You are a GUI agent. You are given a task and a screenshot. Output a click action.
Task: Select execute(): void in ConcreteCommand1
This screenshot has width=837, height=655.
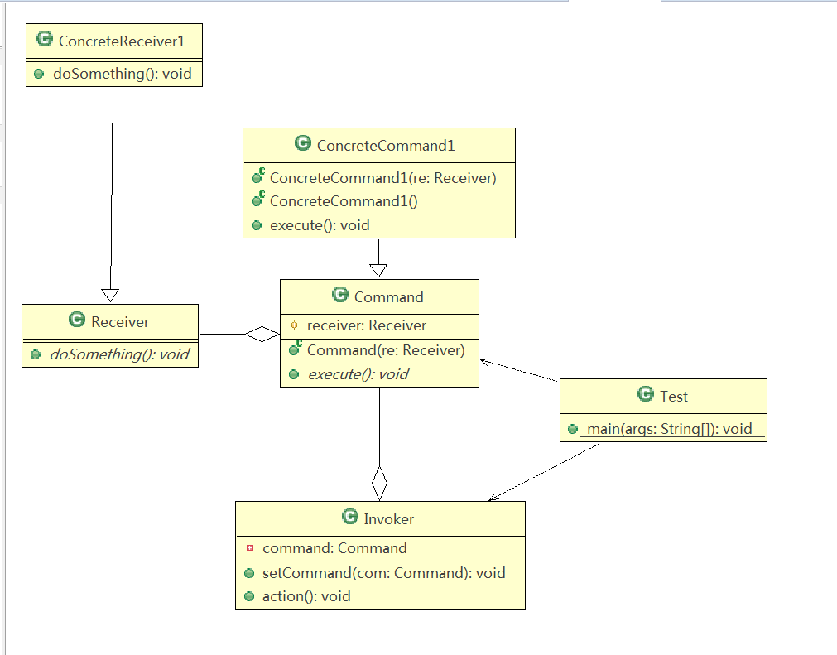[x=320, y=225]
